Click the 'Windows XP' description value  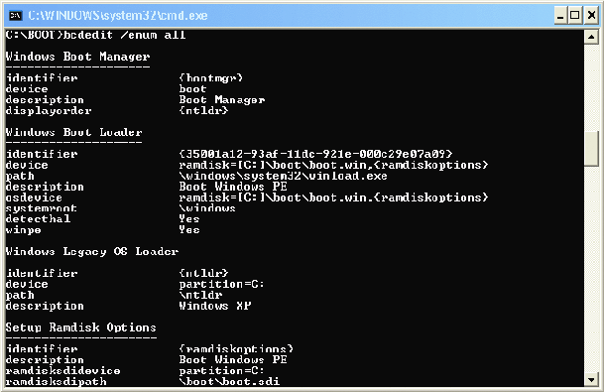point(215,306)
